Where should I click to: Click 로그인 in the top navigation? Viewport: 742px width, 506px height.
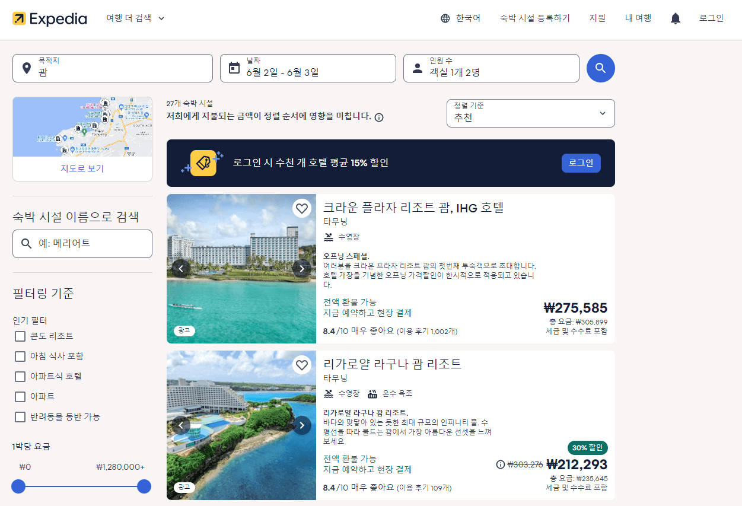tap(711, 18)
